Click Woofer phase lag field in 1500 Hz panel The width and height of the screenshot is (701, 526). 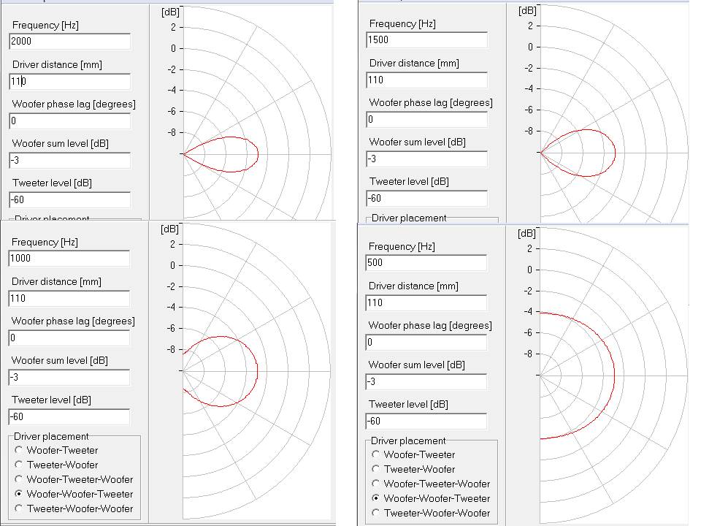pyautogui.click(x=426, y=119)
